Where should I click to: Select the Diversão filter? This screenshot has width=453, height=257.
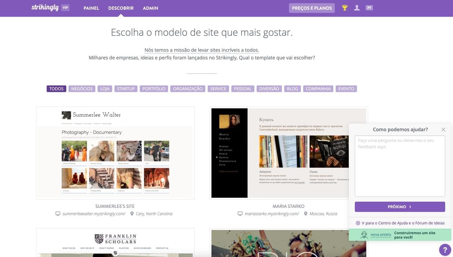[x=269, y=89]
